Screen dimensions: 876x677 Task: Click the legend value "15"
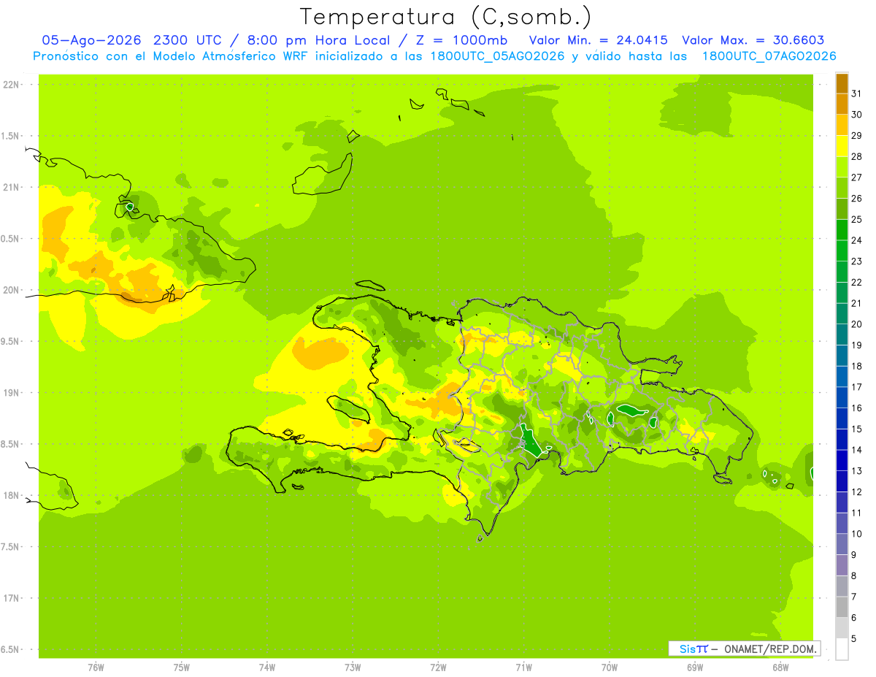857,429
